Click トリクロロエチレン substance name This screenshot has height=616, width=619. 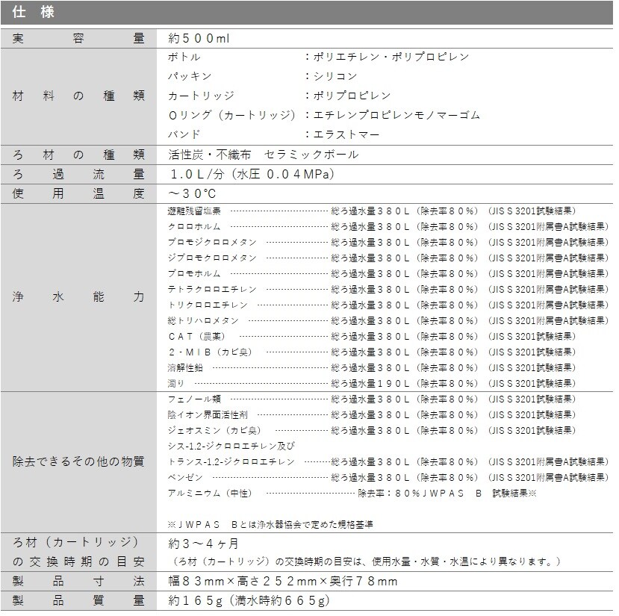(x=208, y=305)
